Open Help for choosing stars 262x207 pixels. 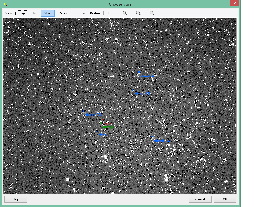pyautogui.click(x=16, y=199)
